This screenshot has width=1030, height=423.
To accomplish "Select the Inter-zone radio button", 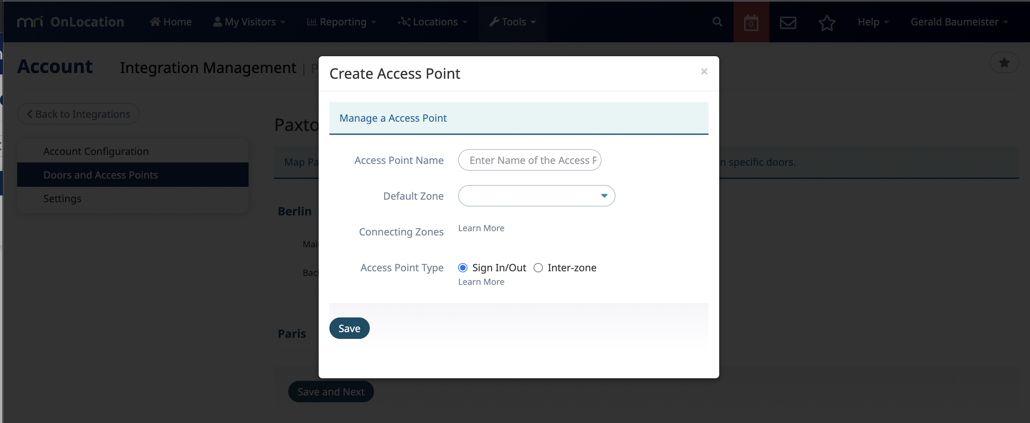I will (538, 268).
